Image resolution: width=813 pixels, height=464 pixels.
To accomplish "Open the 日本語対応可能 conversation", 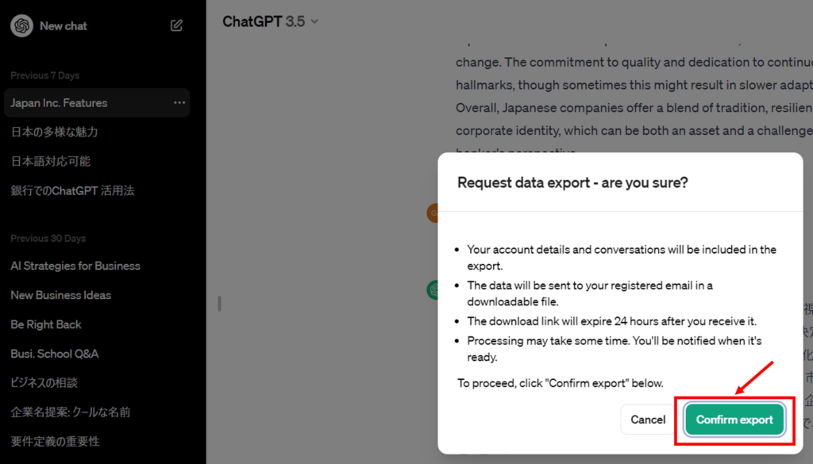I will coord(50,161).
